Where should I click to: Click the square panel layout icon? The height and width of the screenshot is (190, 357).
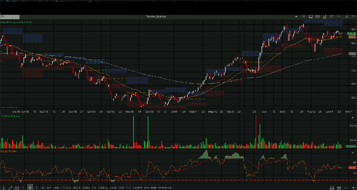(311, 16)
